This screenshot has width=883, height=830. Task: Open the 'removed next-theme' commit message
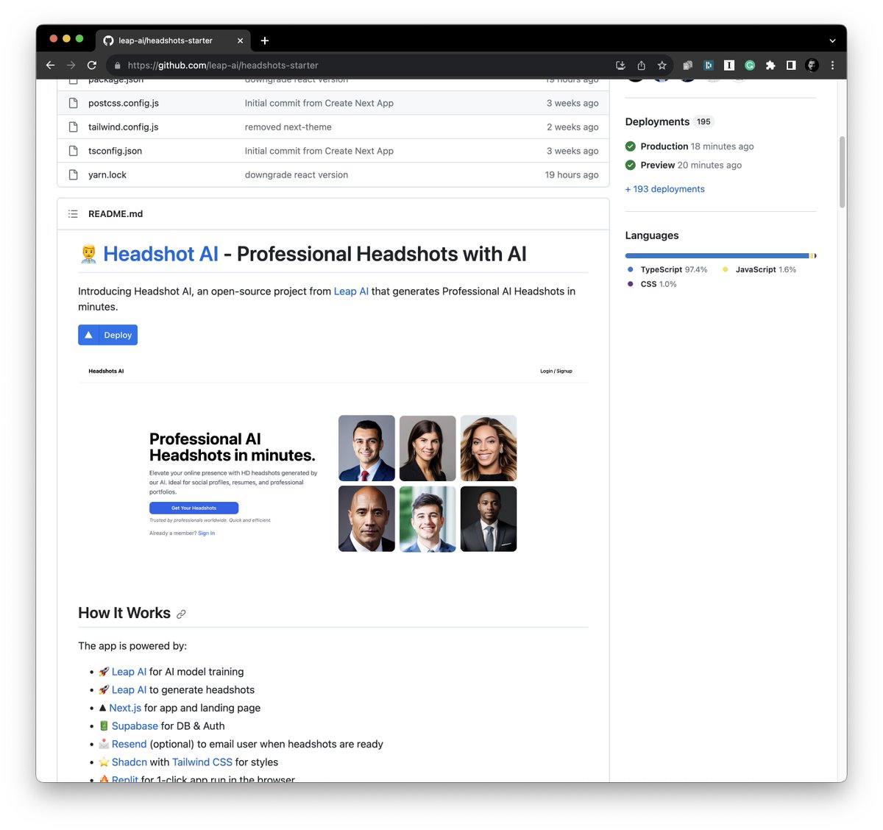pyautogui.click(x=288, y=127)
